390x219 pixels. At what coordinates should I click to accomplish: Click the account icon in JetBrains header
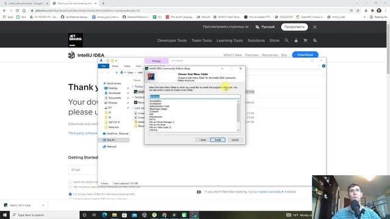coord(296,40)
